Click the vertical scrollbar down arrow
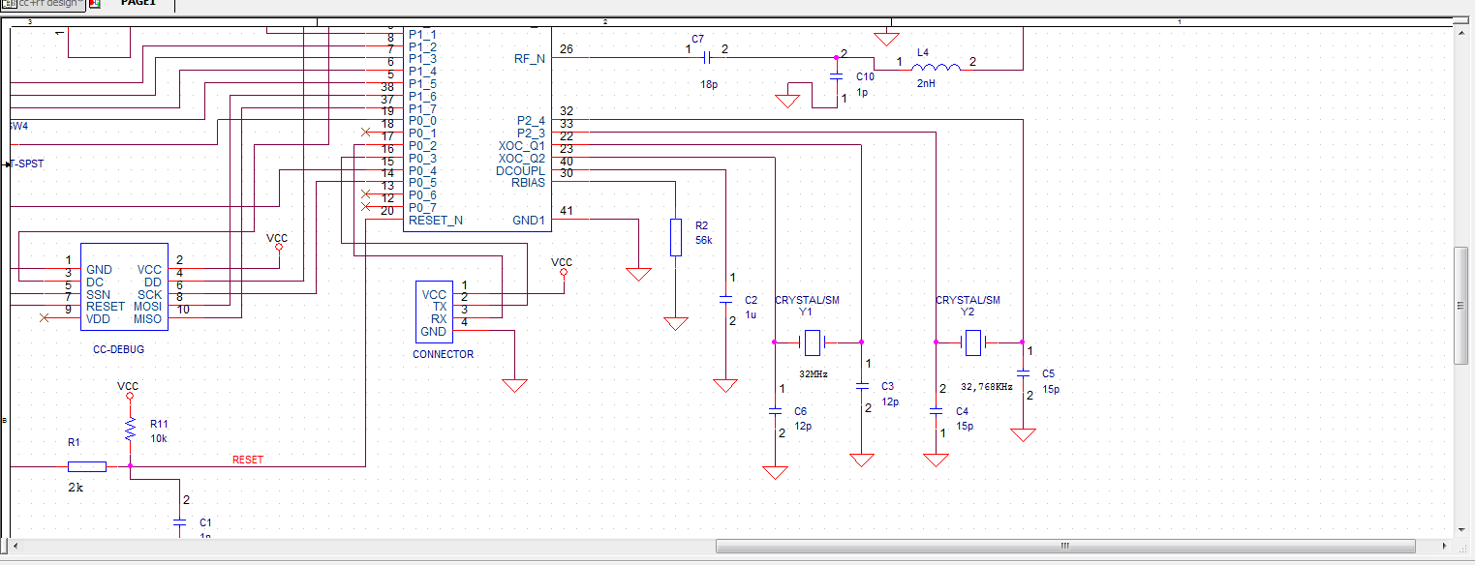 click(x=1462, y=530)
